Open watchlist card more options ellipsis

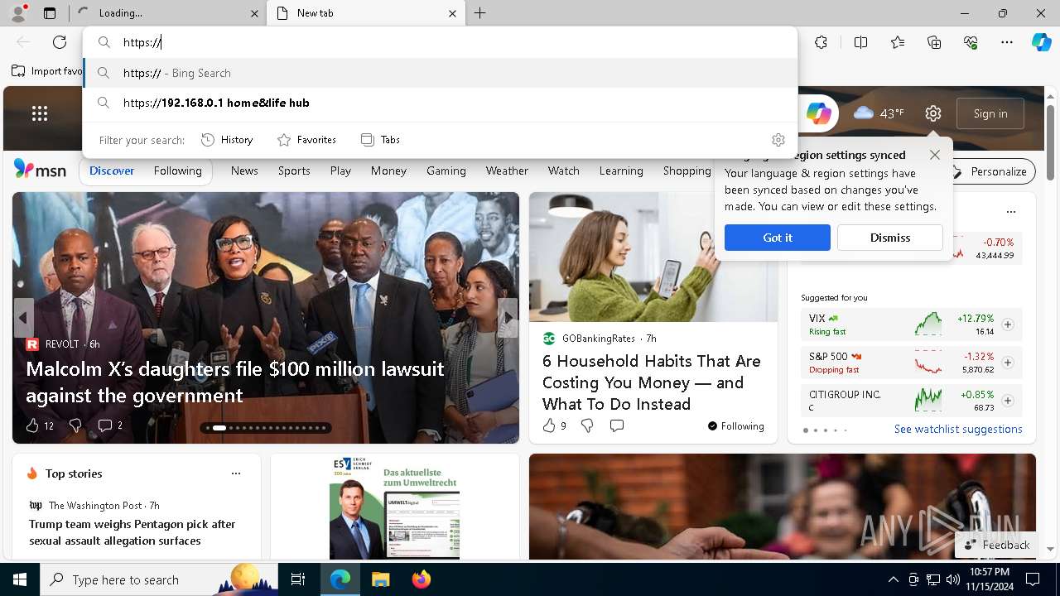pyautogui.click(x=1010, y=212)
